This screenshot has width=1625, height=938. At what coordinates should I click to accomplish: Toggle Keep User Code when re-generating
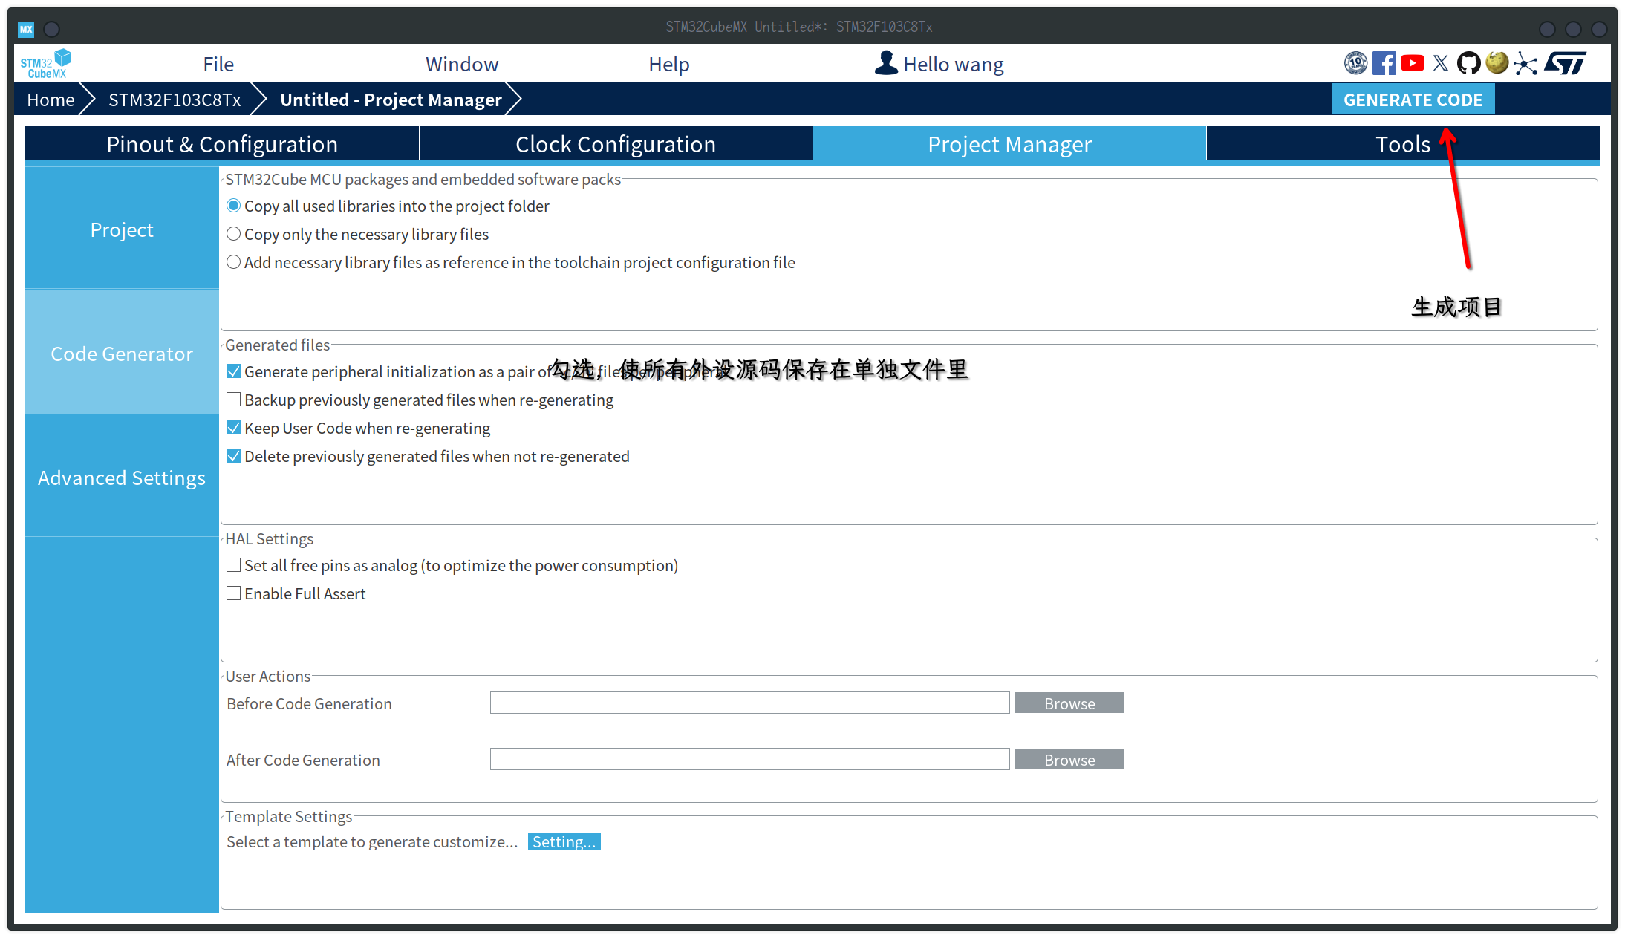coord(234,428)
